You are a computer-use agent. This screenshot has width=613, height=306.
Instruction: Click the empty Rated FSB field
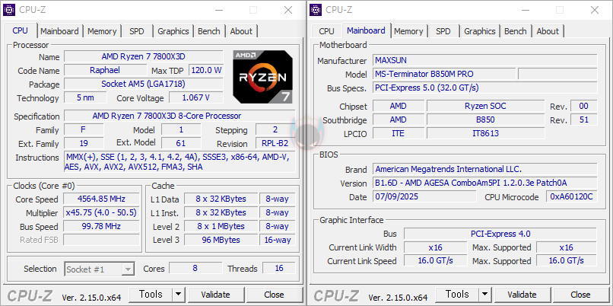(x=101, y=240)
